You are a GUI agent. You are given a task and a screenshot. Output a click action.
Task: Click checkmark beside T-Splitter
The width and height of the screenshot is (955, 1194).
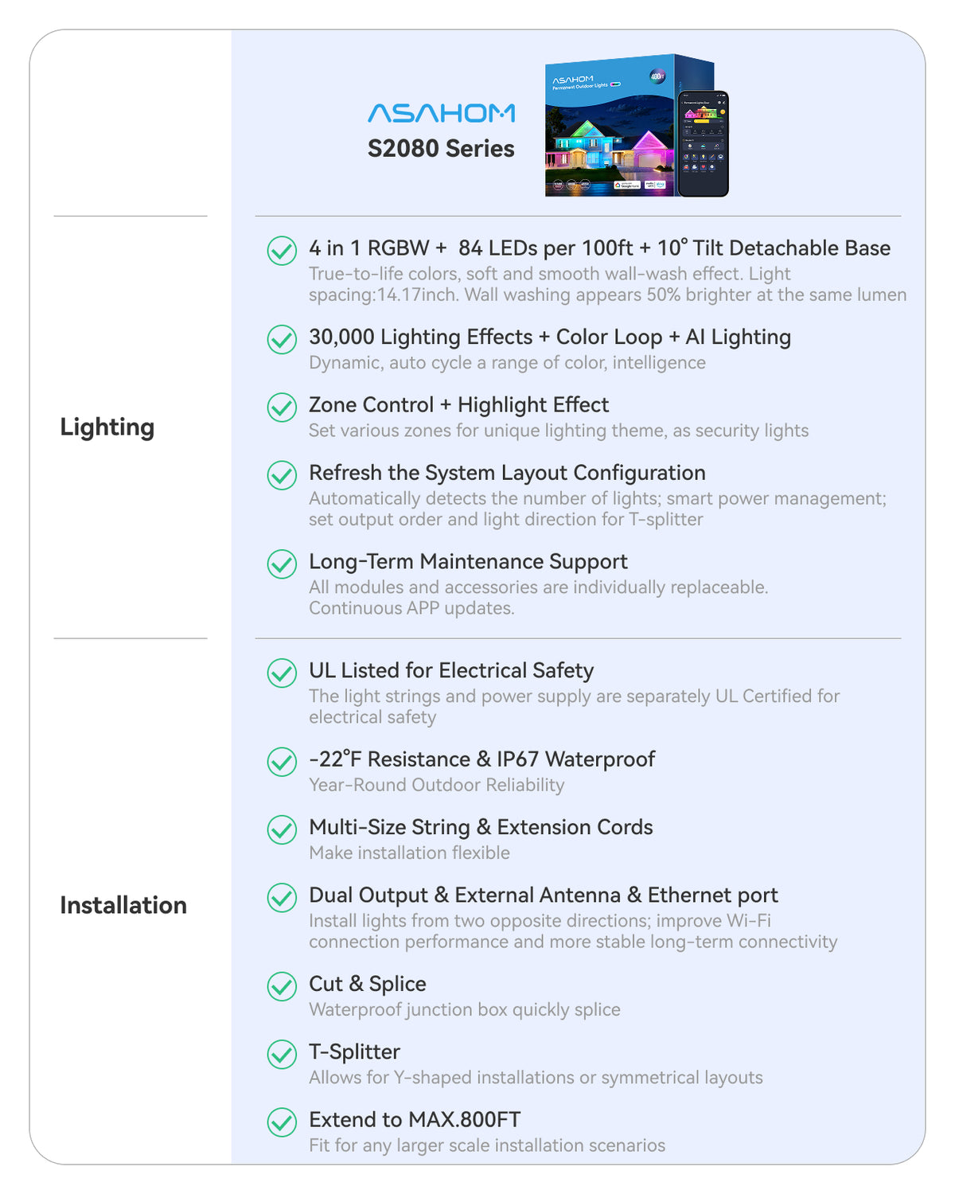click(x=282, y=1054)
